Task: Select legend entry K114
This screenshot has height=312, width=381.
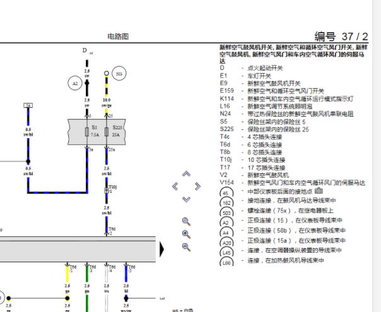Action: coord(287,98)
